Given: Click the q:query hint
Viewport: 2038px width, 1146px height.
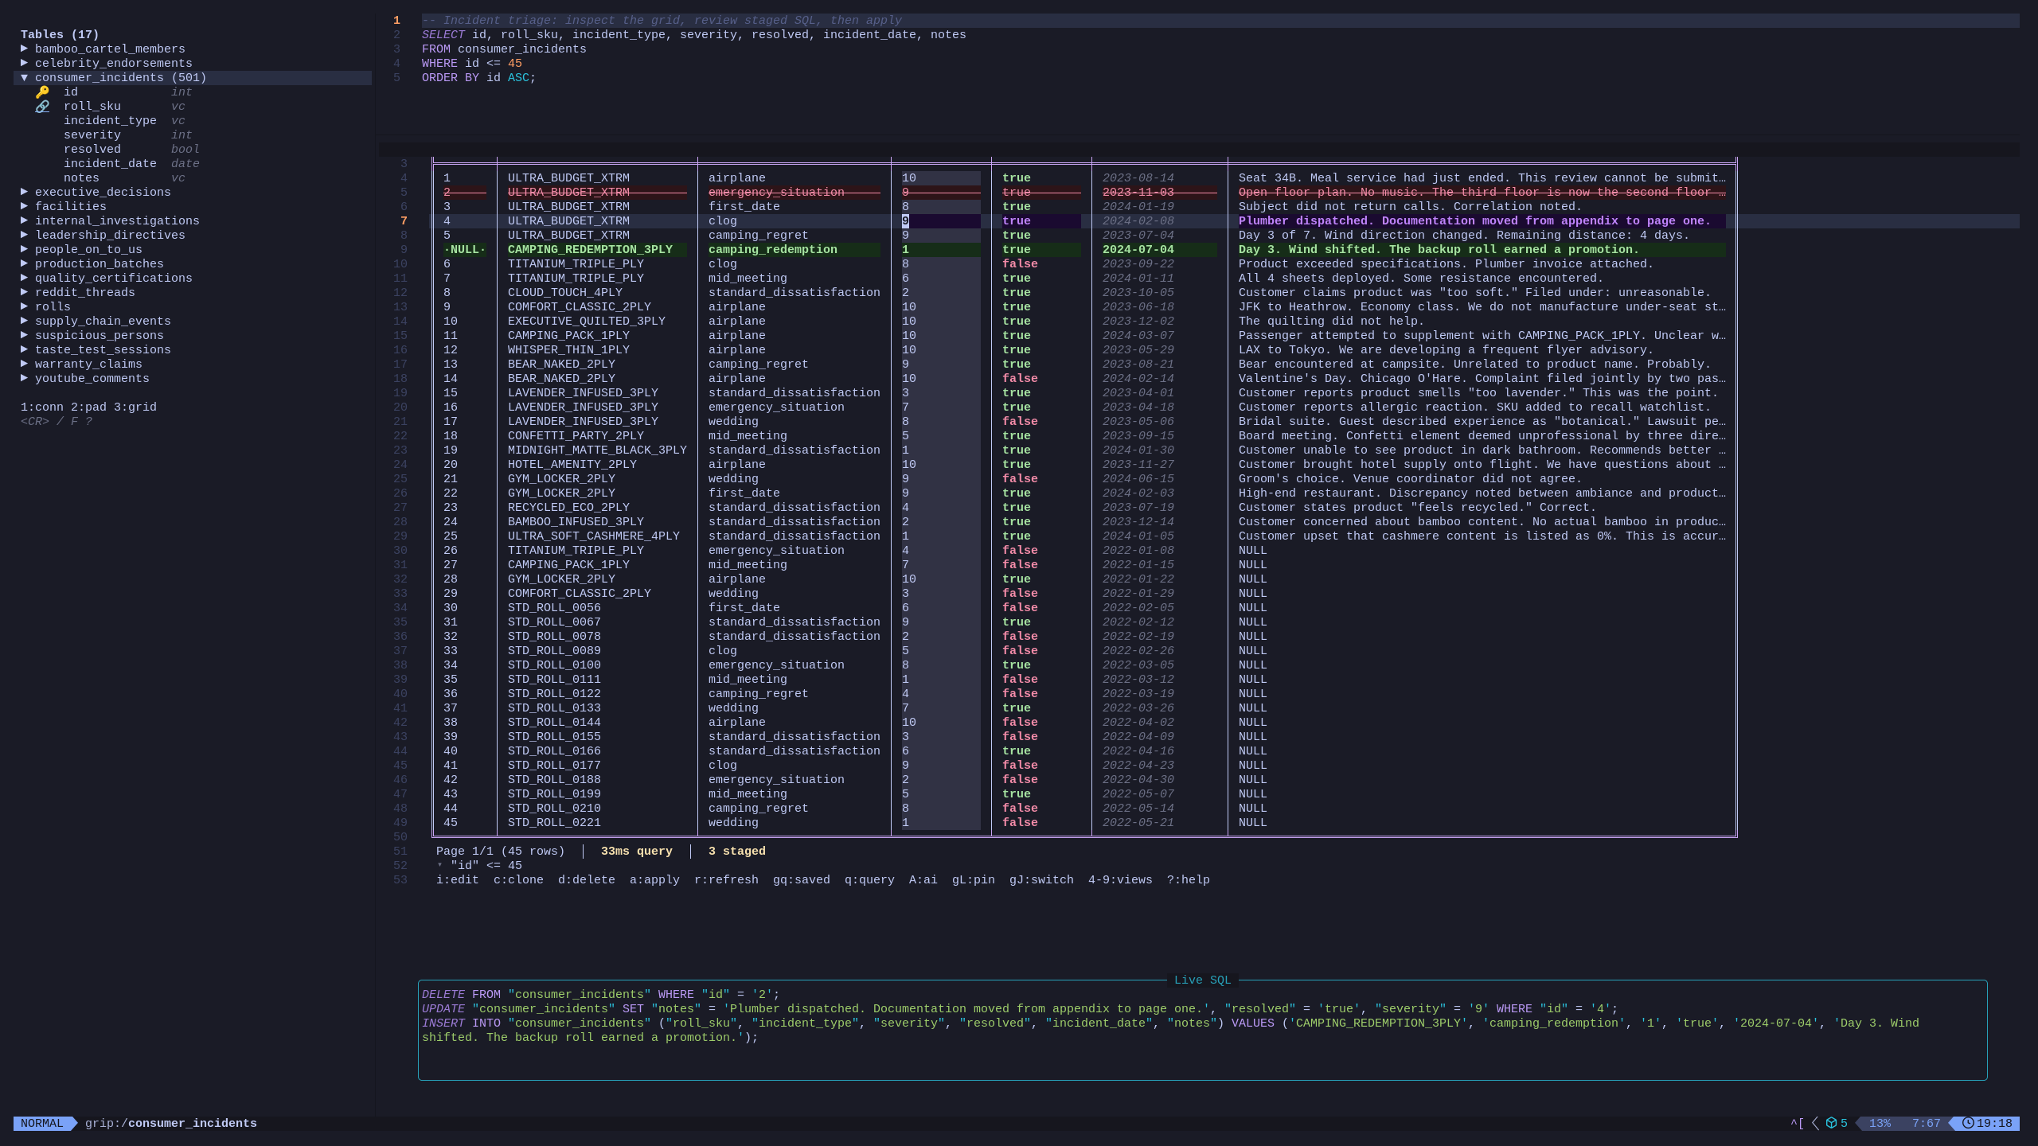Looking at the screenshot, I should pos(869,880).
